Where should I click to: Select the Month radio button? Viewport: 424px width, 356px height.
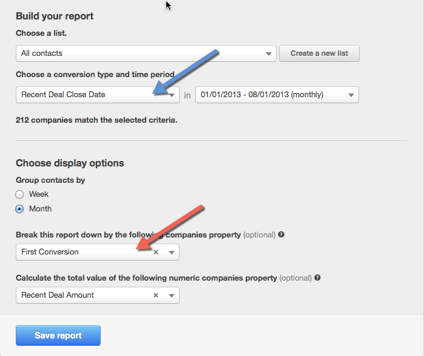click(20, 209)
